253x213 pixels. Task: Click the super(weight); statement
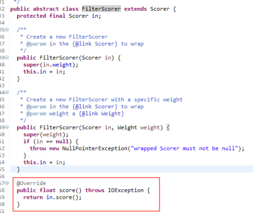[x=46, y=135]
